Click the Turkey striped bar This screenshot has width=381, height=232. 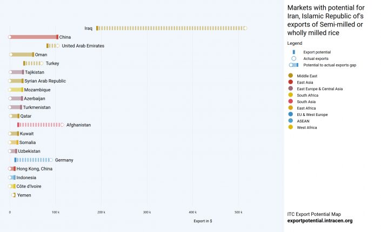[x=33, y=63]
